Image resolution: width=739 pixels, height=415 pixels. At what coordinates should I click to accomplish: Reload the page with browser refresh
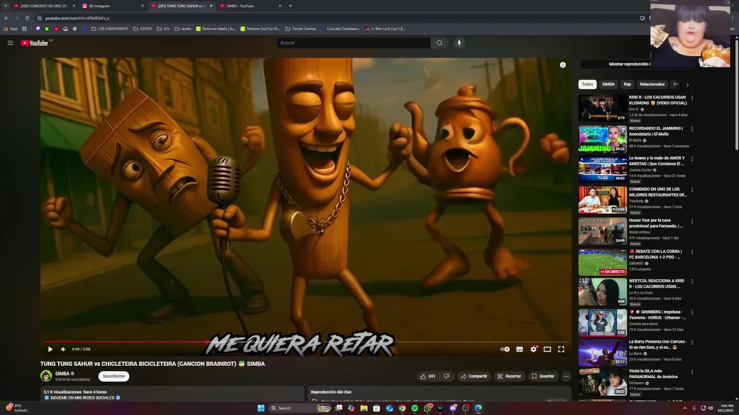point(27,18)
